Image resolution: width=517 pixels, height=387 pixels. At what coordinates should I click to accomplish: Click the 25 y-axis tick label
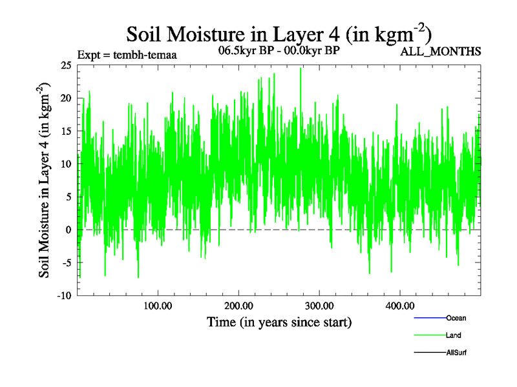click(x=65, y=65)
